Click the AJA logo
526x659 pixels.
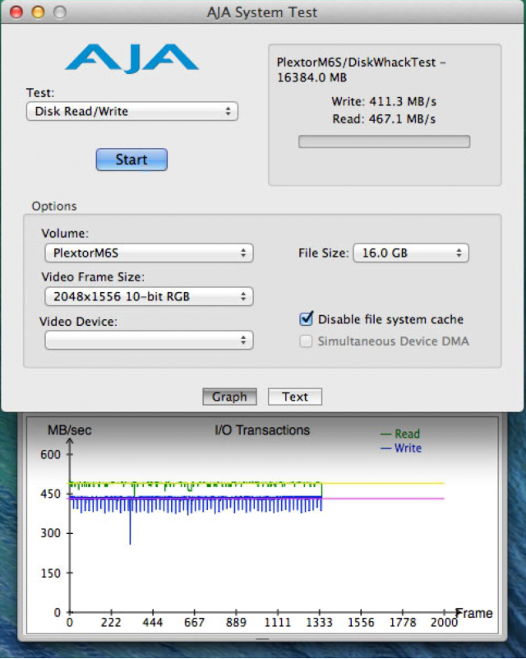pos(131,58)
